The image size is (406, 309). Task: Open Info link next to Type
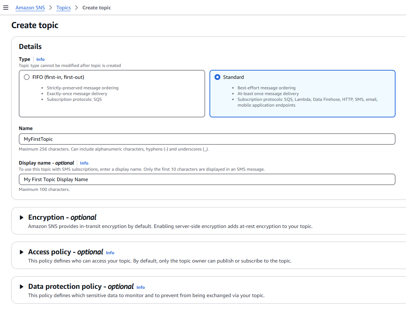click(40, 59)
